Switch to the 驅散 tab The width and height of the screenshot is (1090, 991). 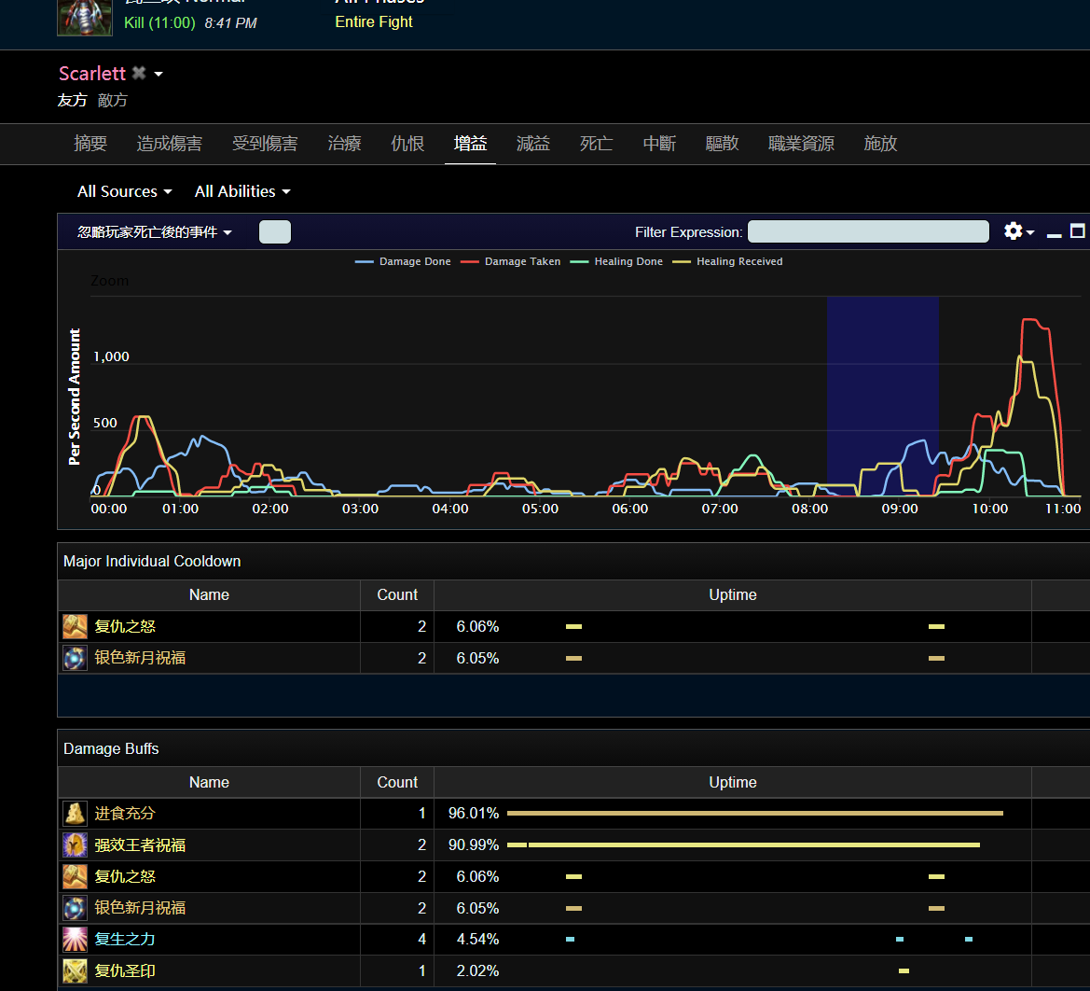[x=723, y=144]
